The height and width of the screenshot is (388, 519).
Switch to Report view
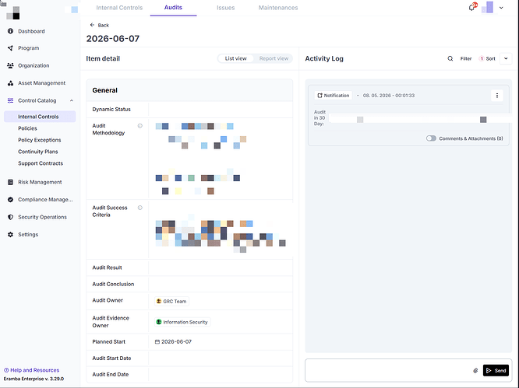point(274,58)
